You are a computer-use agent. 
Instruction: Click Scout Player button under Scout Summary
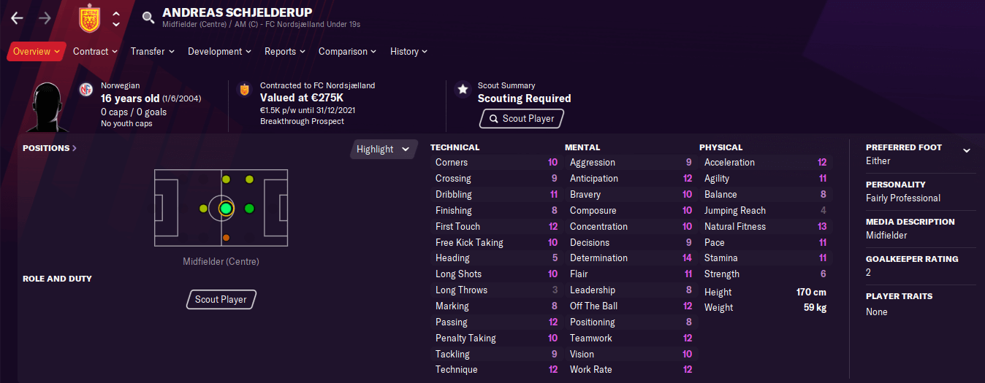pos(522,118)
